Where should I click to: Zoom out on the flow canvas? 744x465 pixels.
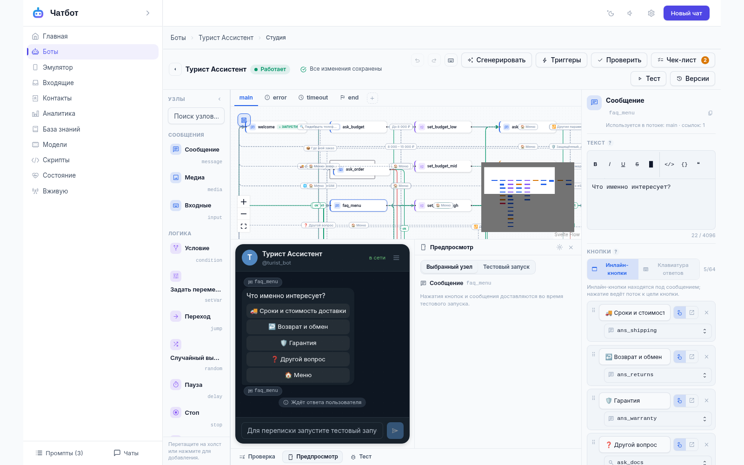coord(244,214)
